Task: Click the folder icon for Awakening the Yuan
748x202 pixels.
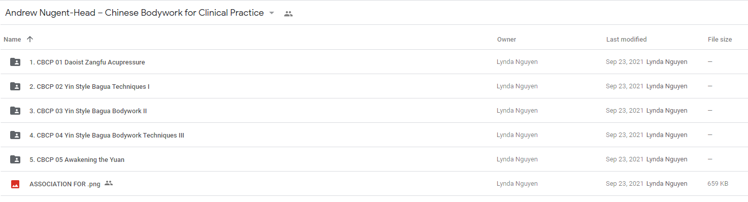Action: (x=15, y=159)
